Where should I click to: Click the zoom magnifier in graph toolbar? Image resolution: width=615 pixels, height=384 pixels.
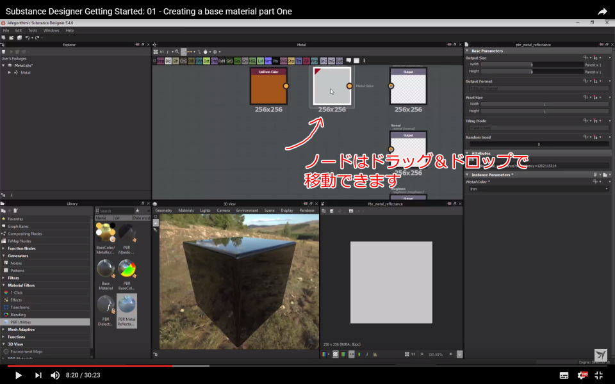coord(177,51)
